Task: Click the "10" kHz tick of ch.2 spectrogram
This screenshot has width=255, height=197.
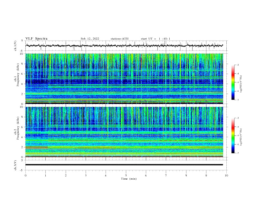Action: click(x=22, y=107)
